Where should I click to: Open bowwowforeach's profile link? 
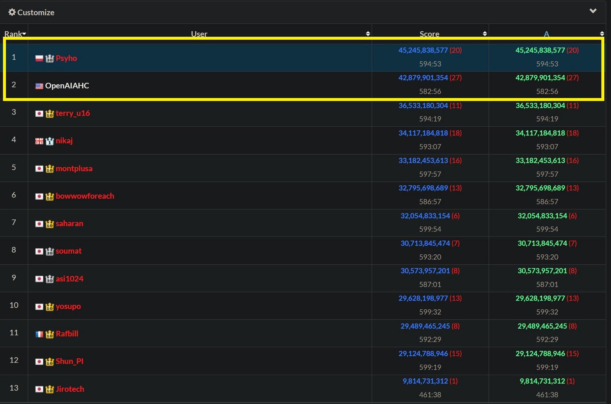point(85,196)
